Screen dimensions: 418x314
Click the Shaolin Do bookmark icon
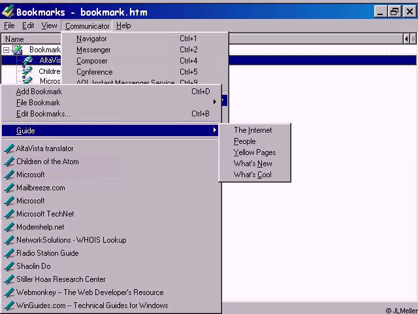pos(9,266)
